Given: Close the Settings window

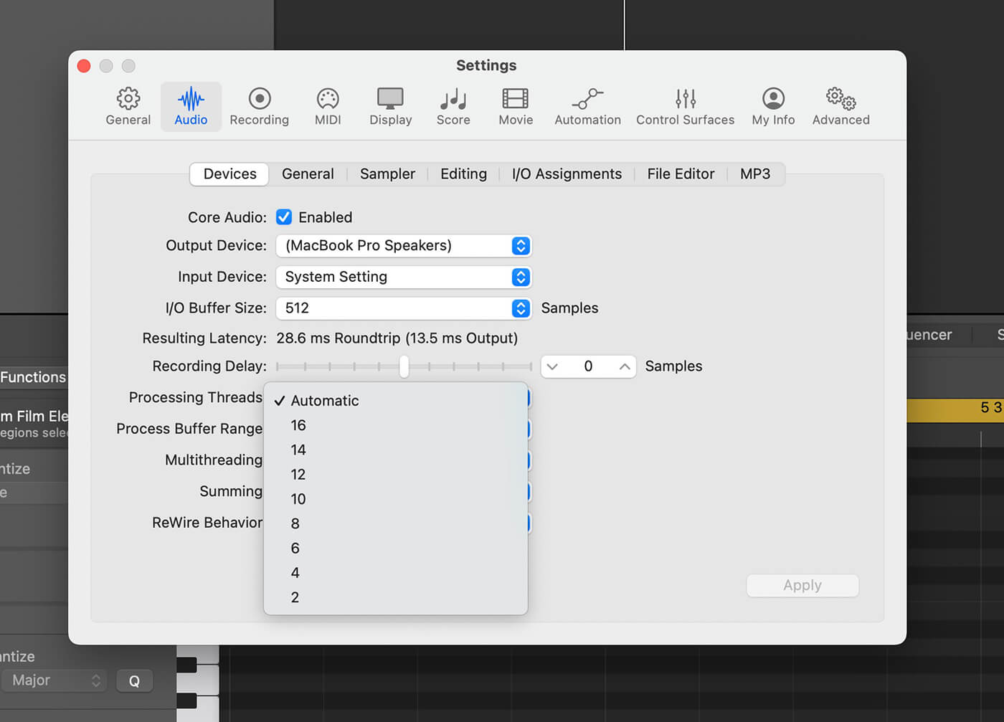Looking at the screenshot, I should [x=84, y=66].
